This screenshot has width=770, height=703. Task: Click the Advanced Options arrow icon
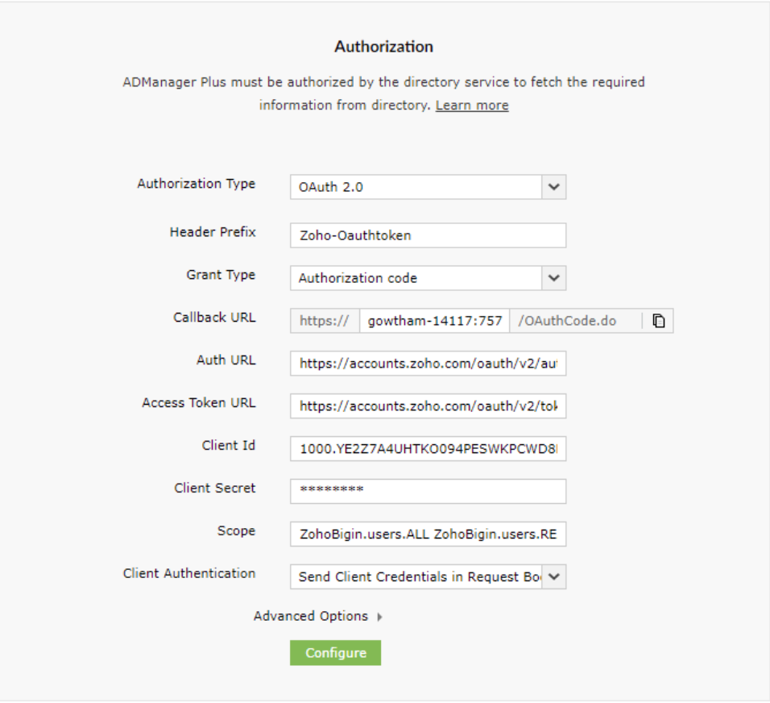pos(380,617)
